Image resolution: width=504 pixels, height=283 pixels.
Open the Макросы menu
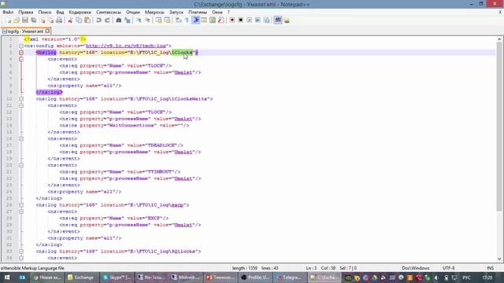[x=154, y=13]
